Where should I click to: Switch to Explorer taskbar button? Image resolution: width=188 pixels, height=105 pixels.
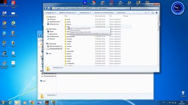(x=17, y=103)
